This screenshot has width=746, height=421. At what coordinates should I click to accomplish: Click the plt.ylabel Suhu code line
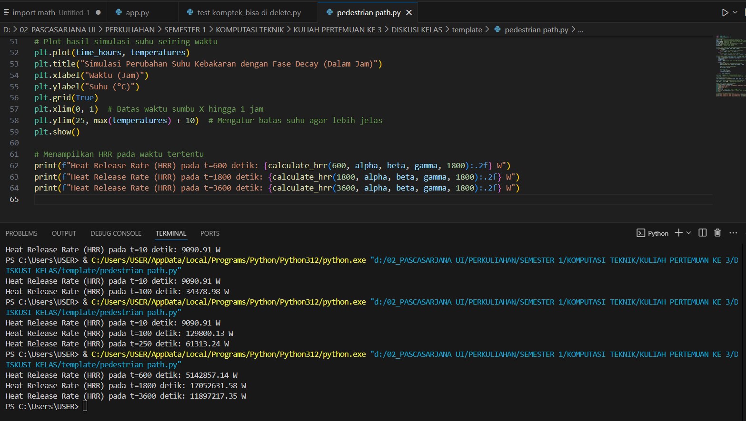pos(87,87)
